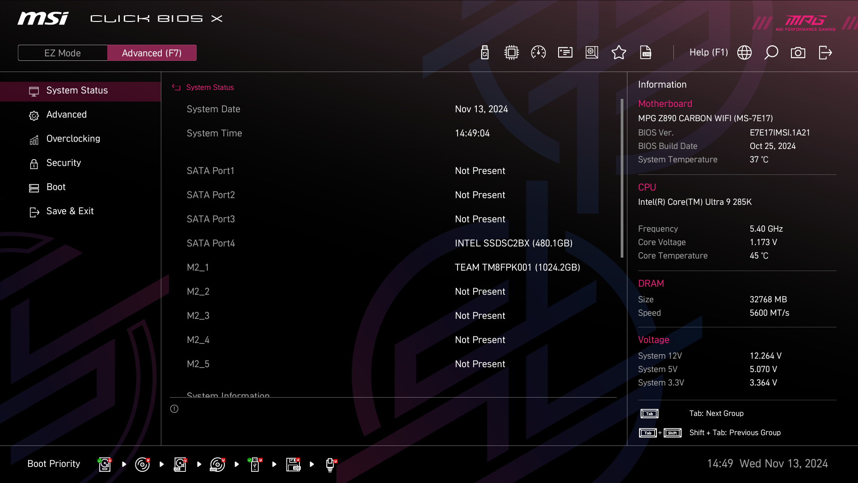Open the Overclocking menu
The width and height of the screenshot is (858, 483).
click(73, 139)
